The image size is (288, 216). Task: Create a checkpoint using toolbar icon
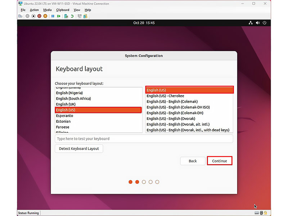66,16
